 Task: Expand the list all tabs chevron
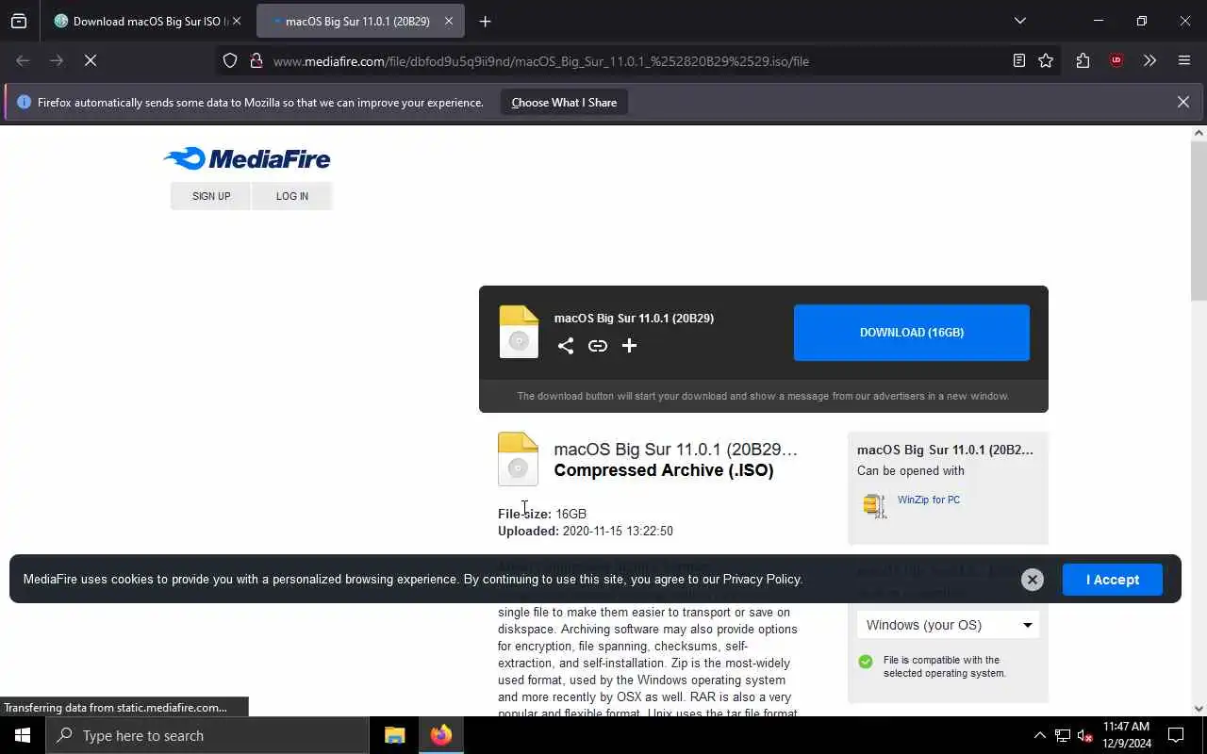pyautogui.click(x=1019, y=21)
